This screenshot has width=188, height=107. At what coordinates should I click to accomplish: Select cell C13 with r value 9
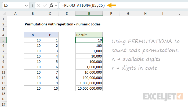coord(50,83)
